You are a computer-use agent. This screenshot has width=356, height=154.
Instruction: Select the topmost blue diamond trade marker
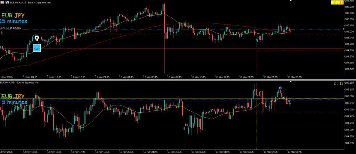280,88
